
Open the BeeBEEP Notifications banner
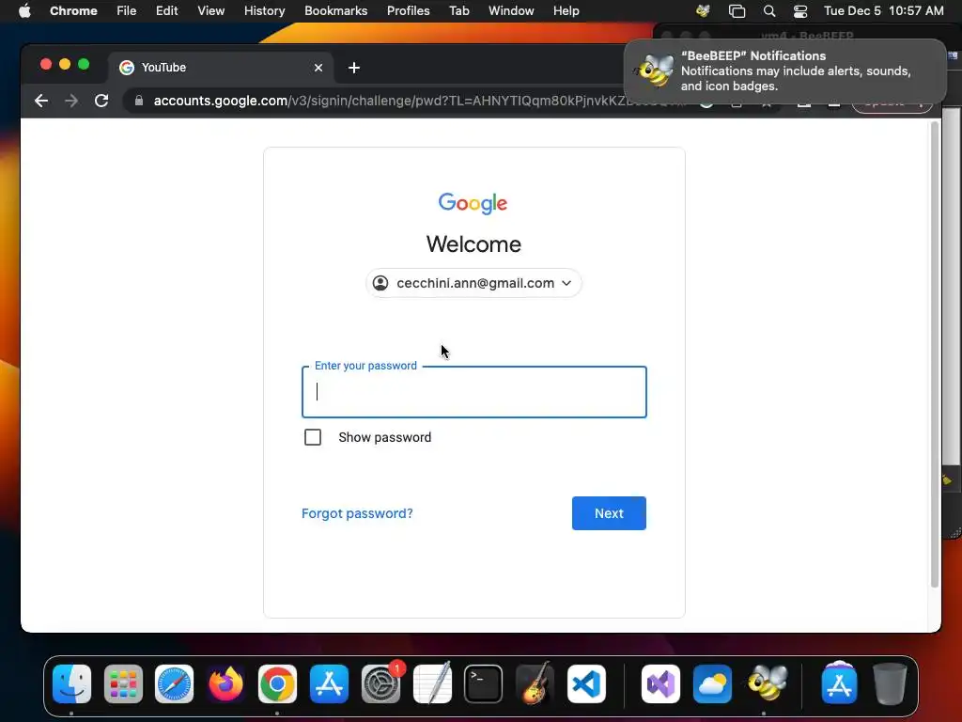pos(785,71)
